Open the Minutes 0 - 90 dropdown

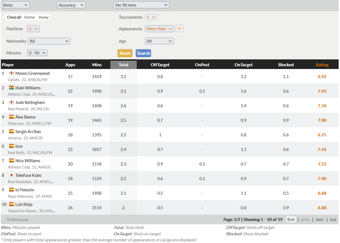pyautogui.click(x=37, y=53)
